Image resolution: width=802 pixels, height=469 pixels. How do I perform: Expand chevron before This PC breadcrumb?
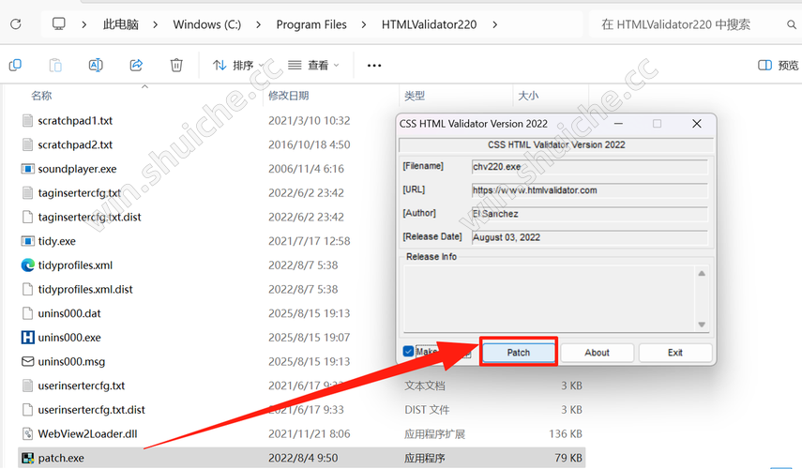(83, 24)
